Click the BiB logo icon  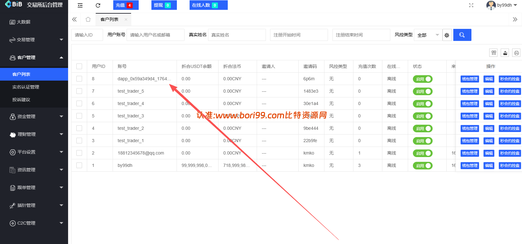pyautogui.click(x=8, y=4)
